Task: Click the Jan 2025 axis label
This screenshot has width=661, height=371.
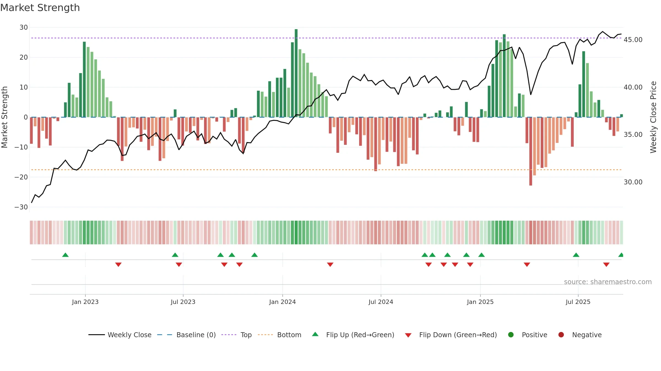Action: (480, 302)
